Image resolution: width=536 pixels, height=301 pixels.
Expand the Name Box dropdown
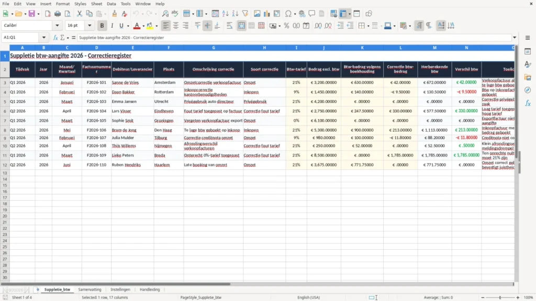tap(44, 38)
